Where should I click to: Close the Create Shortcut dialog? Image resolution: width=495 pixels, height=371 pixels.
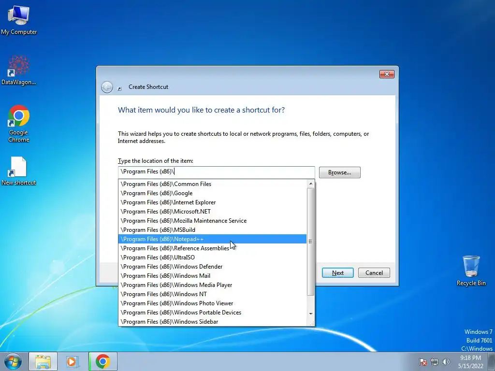[x=387, y=74]
